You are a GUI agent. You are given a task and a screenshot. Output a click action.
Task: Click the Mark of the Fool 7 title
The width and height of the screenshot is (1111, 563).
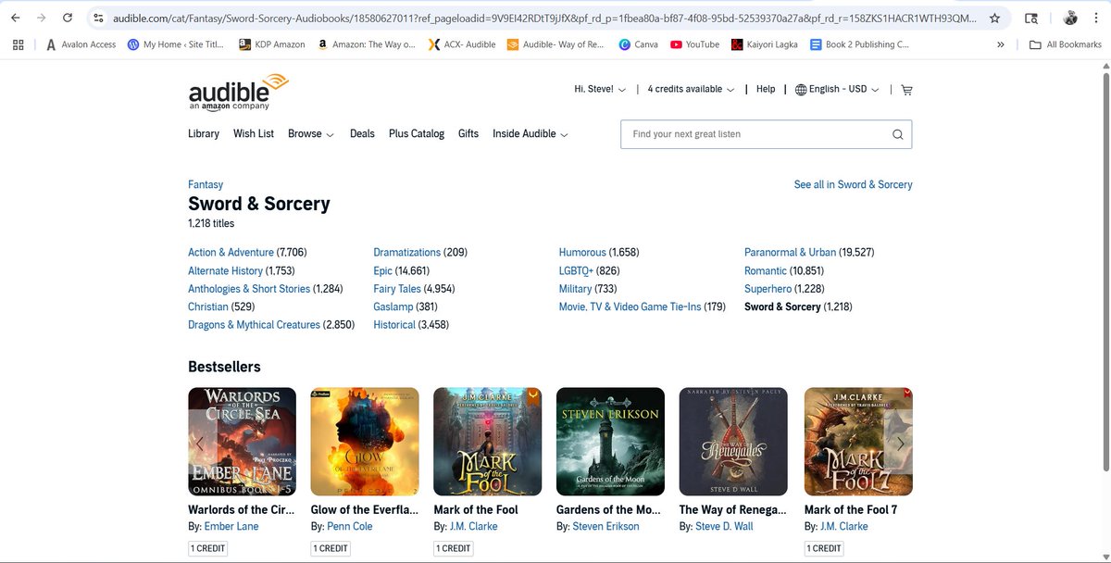click(851, 509)
